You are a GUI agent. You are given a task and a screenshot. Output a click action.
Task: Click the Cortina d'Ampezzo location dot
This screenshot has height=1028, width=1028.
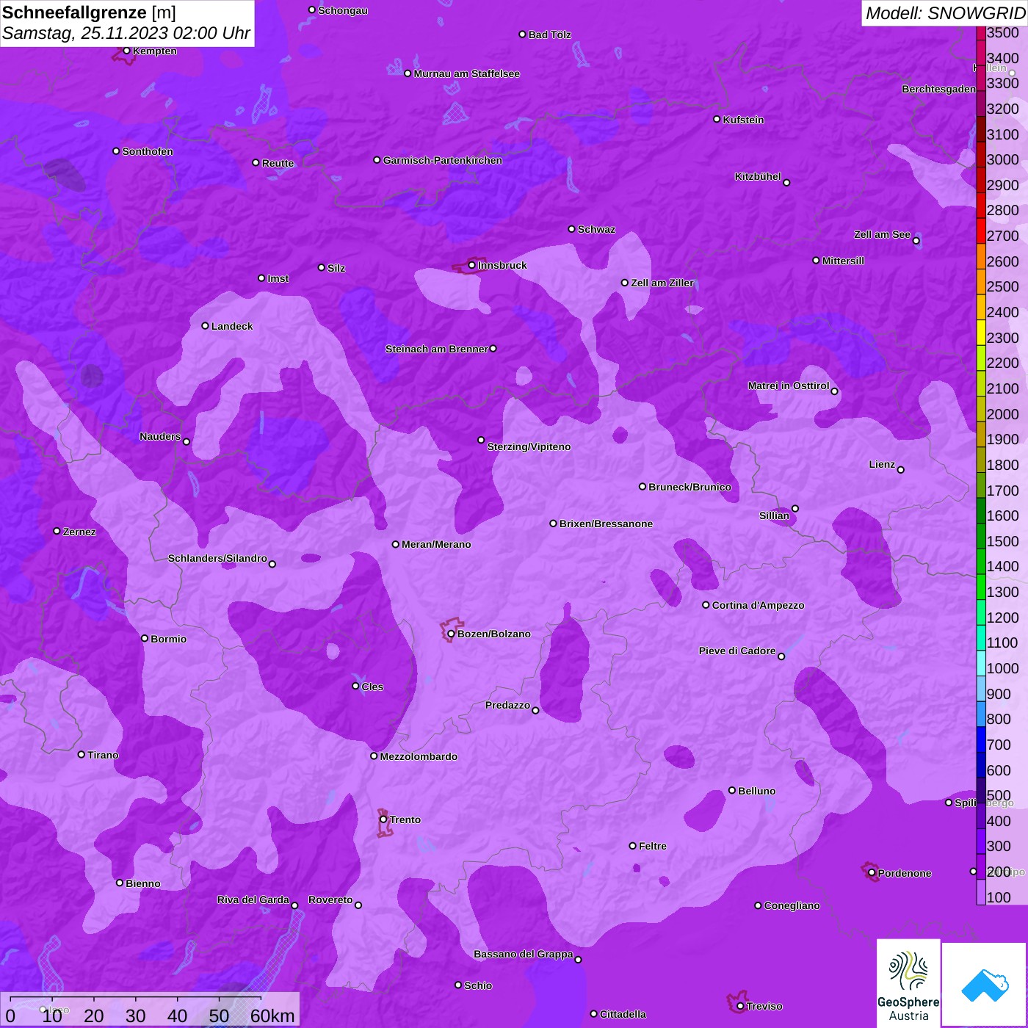(x=706, y=605)
